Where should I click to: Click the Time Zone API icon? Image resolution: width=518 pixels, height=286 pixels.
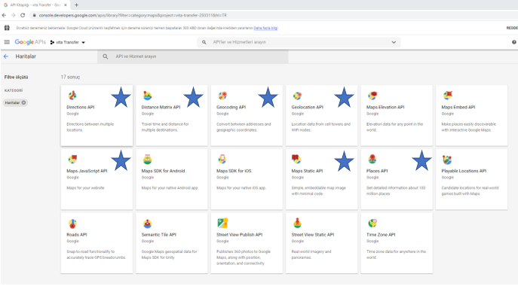[372, 224]
